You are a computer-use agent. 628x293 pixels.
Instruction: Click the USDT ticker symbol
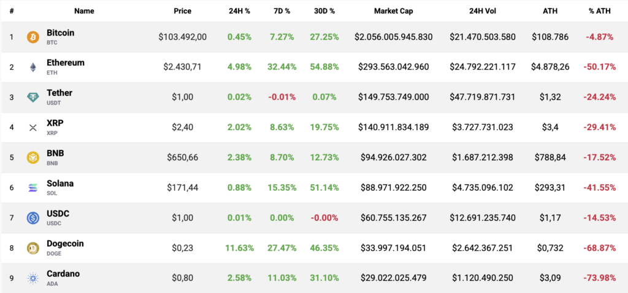point(54,103)
